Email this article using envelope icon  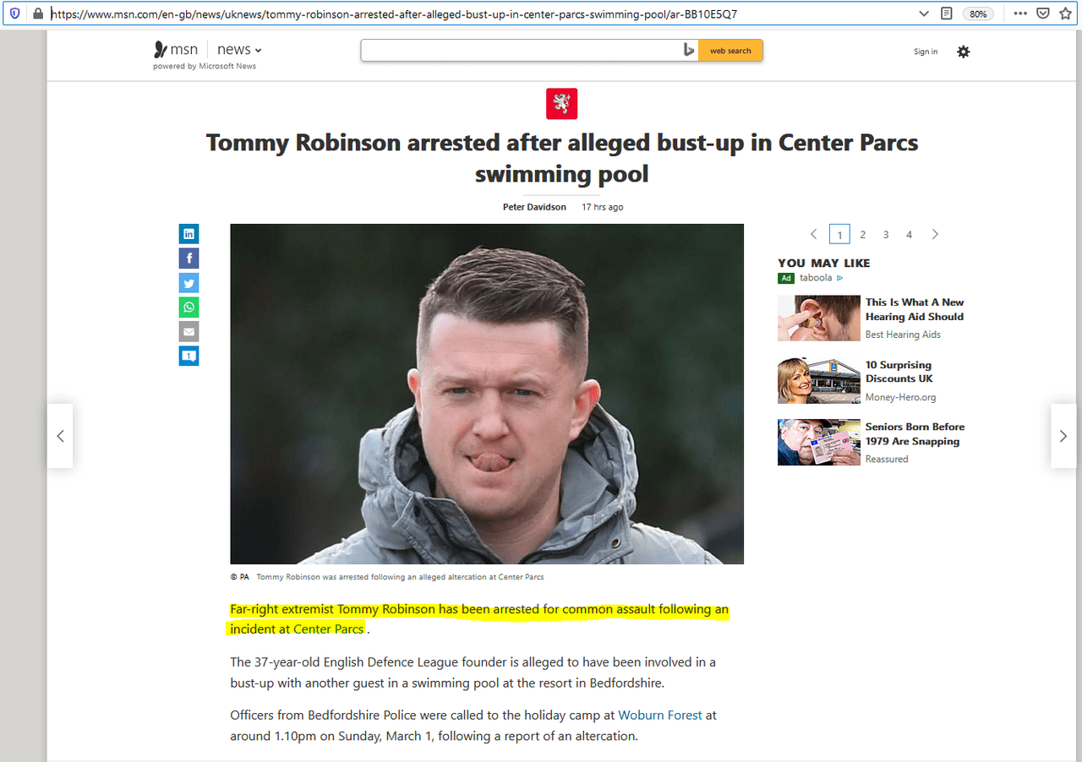click(x=189, y=332)
